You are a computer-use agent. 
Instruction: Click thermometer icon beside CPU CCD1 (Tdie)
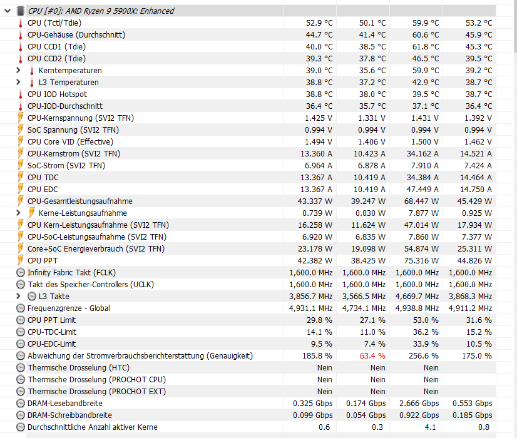click(21, 47)
